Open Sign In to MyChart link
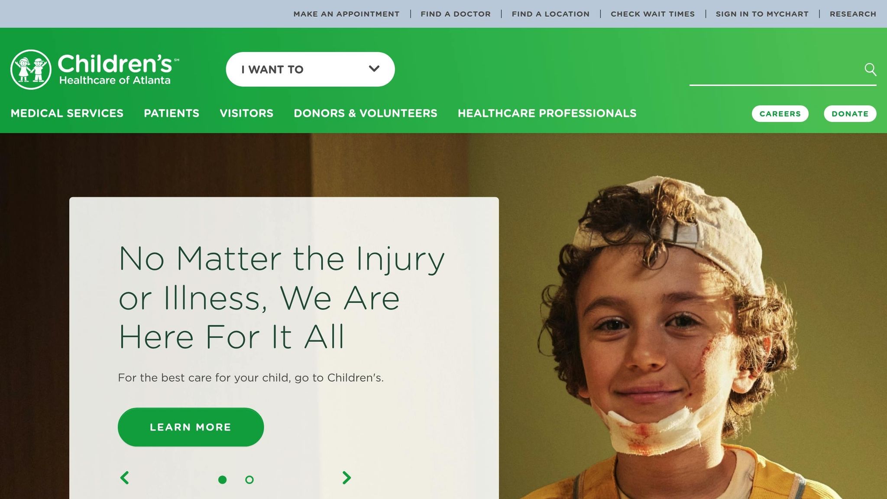The height and width of the screenshot is (499, 887). (x=762, y=14)
